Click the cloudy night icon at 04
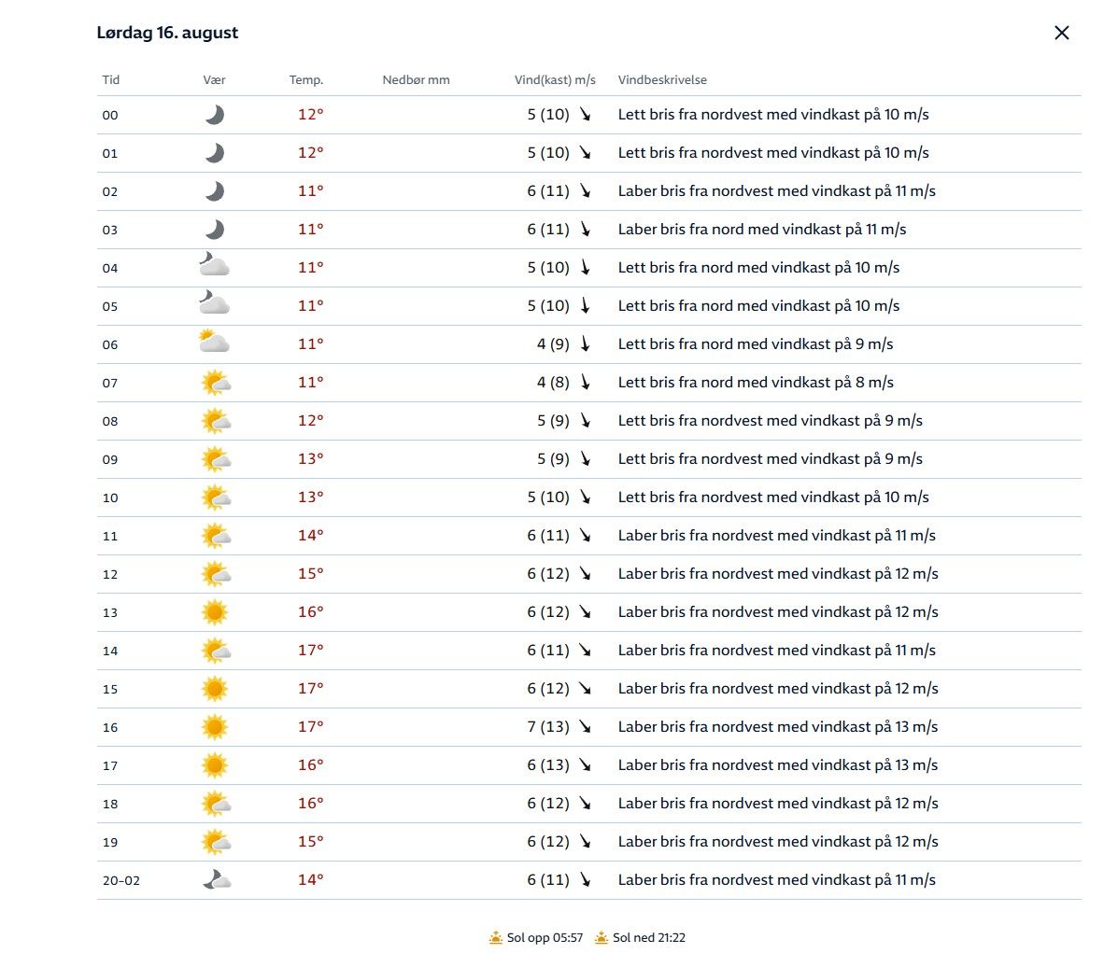Screen dimensions: 1104x953 tap(214, 267)
